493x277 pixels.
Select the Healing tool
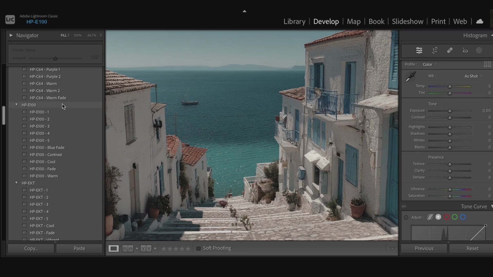tap(450, 51)
